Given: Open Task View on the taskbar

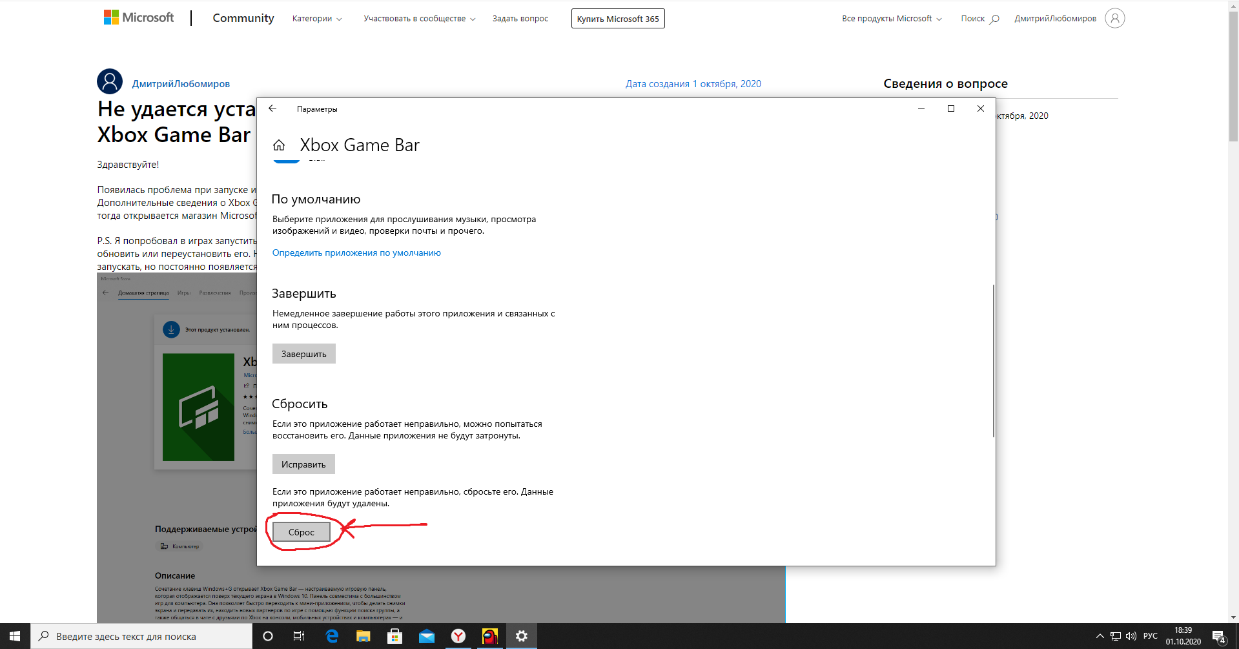Looking at the screenshot, I should pyautogui.click(x=298, y=636).
